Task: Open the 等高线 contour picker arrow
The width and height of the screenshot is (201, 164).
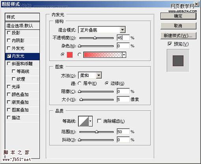Action: [90, 121]
